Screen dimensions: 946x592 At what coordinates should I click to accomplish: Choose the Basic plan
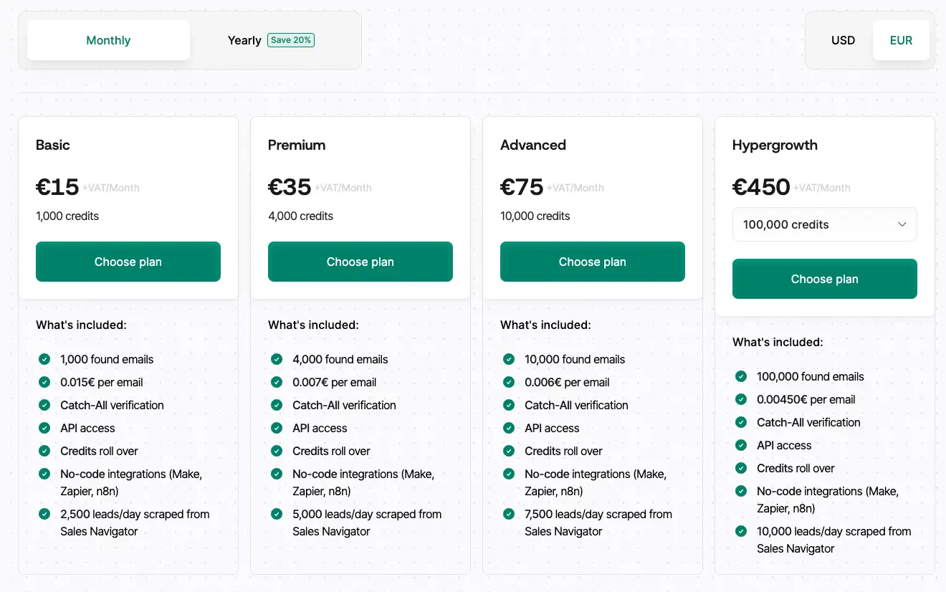128,262
